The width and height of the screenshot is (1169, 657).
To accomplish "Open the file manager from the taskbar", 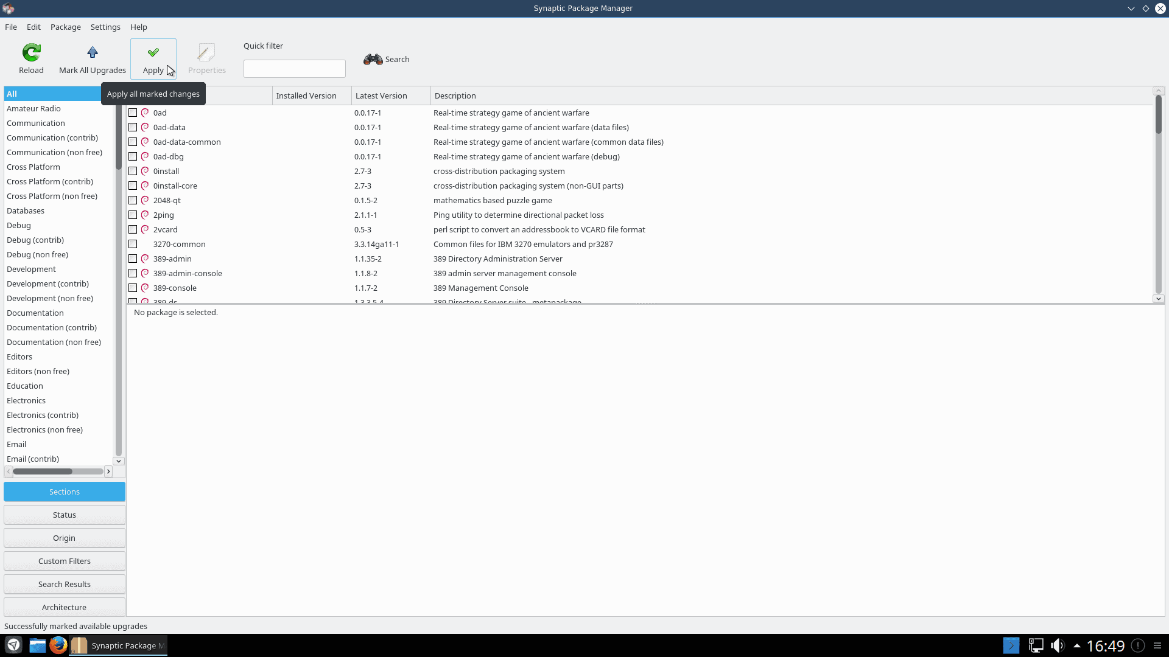I will [38, 645].
